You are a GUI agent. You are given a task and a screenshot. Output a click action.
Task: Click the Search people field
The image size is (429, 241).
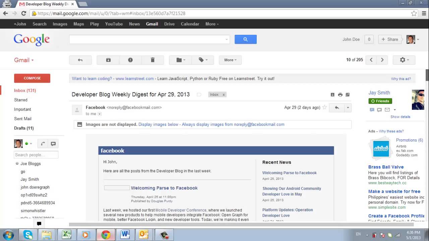[x=36, y=155]
